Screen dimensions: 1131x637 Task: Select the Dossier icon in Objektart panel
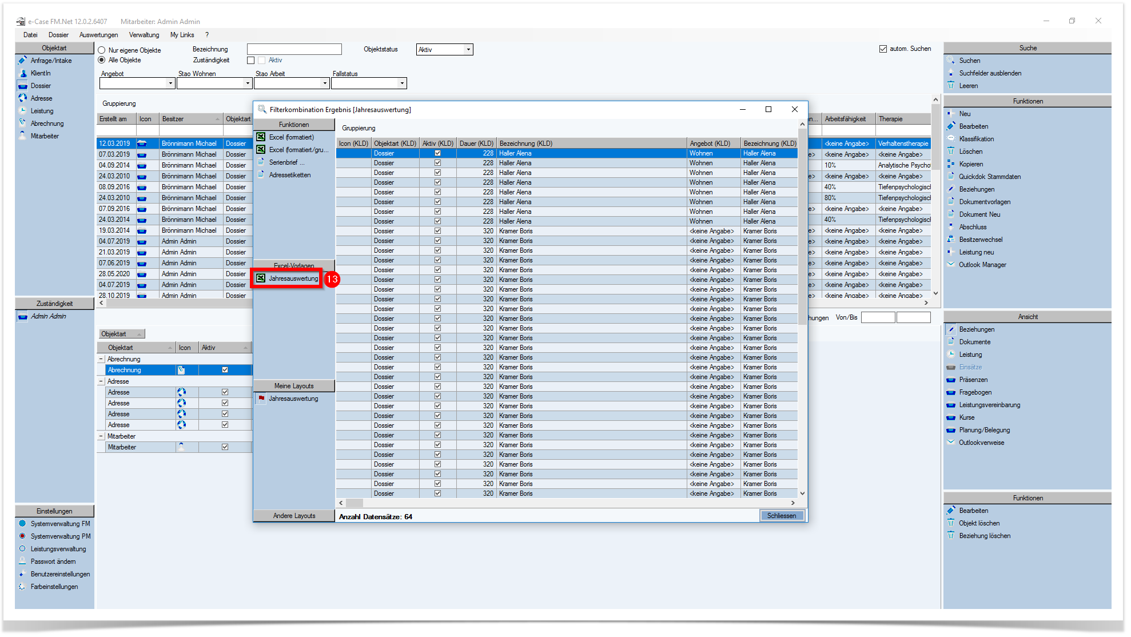(23, 86)
